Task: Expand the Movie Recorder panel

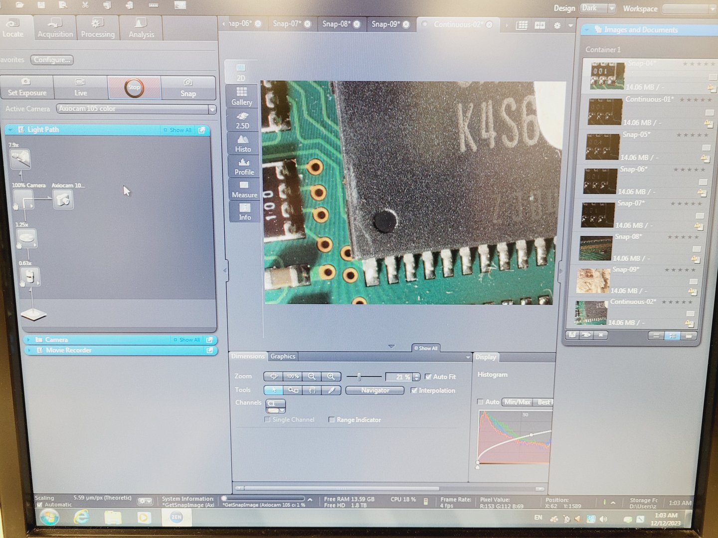Action: [x=29, y=350]
